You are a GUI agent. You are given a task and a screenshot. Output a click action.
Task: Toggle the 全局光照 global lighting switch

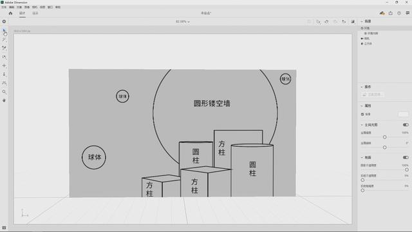coord(406,124)
